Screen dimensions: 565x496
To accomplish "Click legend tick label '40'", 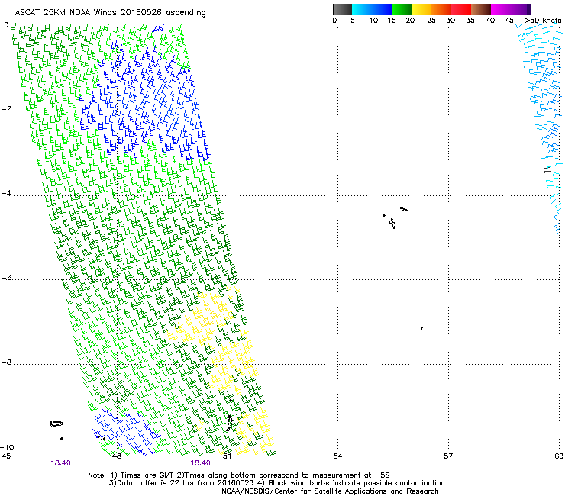I will [490, 21].
